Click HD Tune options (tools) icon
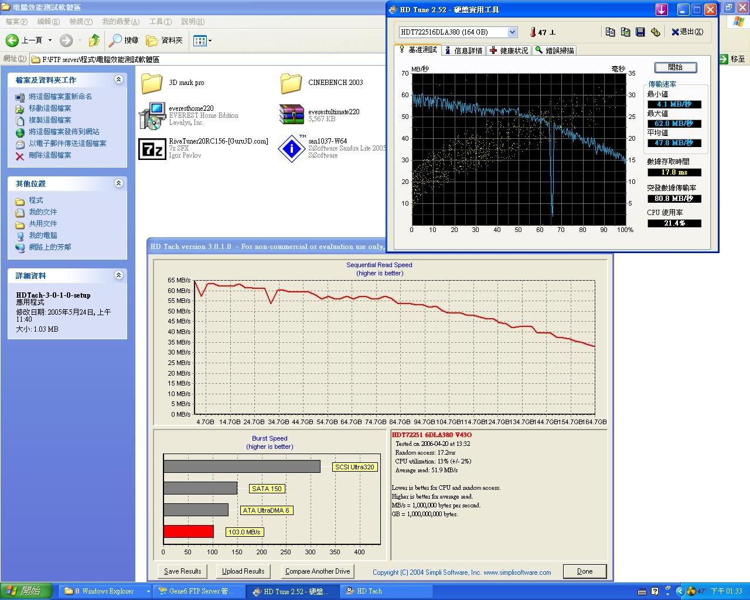The image size is (750, 600). 656,32
